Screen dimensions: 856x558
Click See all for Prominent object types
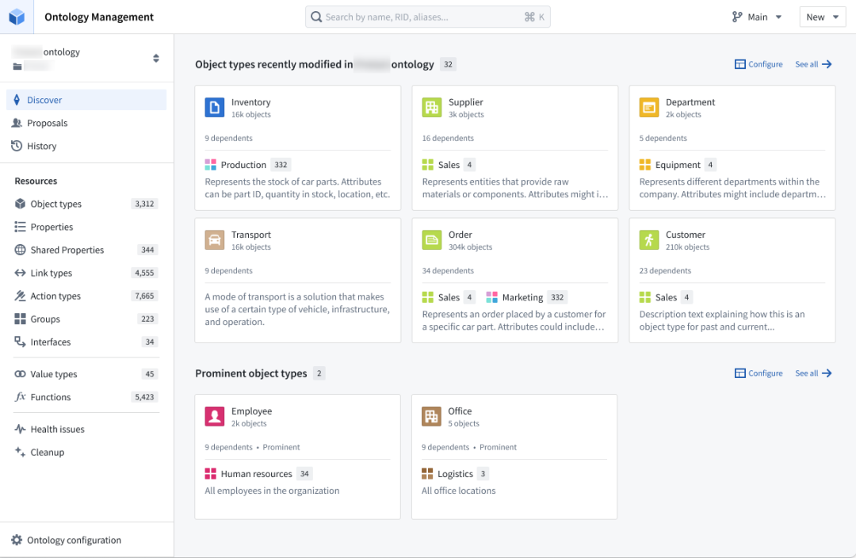tap(813, 373)
